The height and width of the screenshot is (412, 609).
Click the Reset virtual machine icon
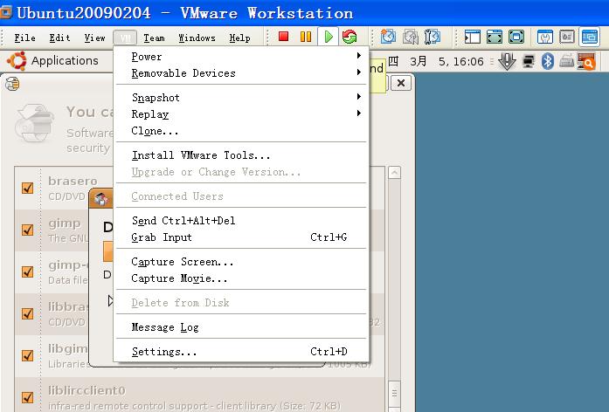click(x=349, y=37)
